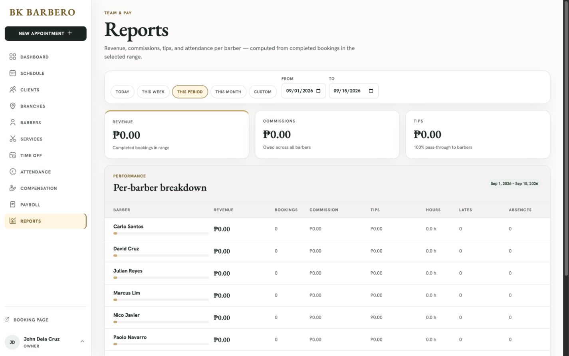Screen dimensions: 569x356
Task: Click the Commission column header
Action: (324, 210)
